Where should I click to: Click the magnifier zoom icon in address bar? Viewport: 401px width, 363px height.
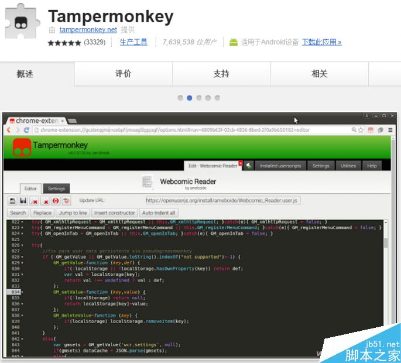point(354,130)
